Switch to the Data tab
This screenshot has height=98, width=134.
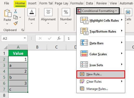(89, 3)
